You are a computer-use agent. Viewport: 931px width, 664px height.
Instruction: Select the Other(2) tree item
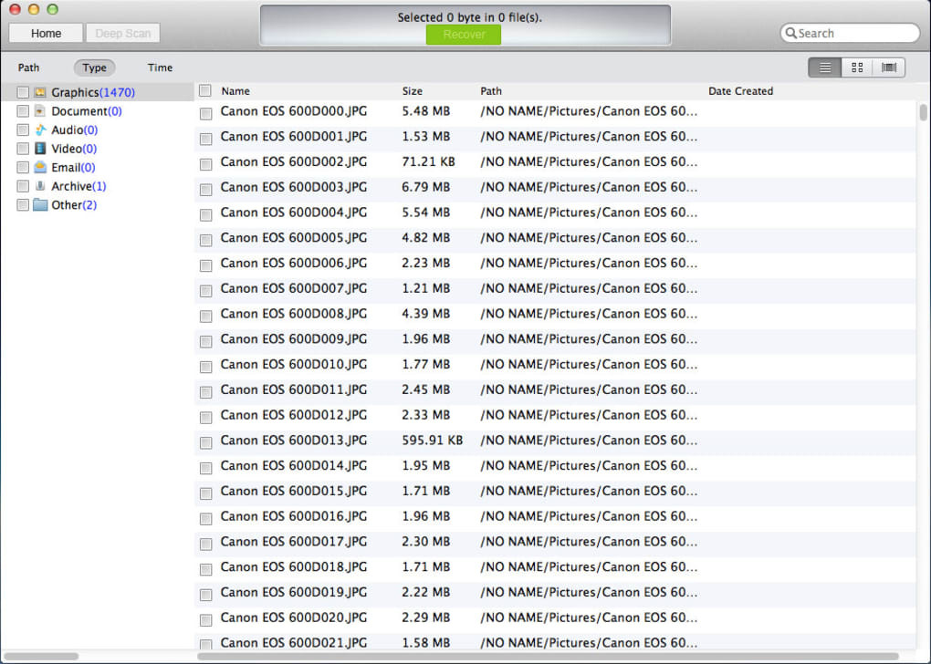(x=74, y=204)
